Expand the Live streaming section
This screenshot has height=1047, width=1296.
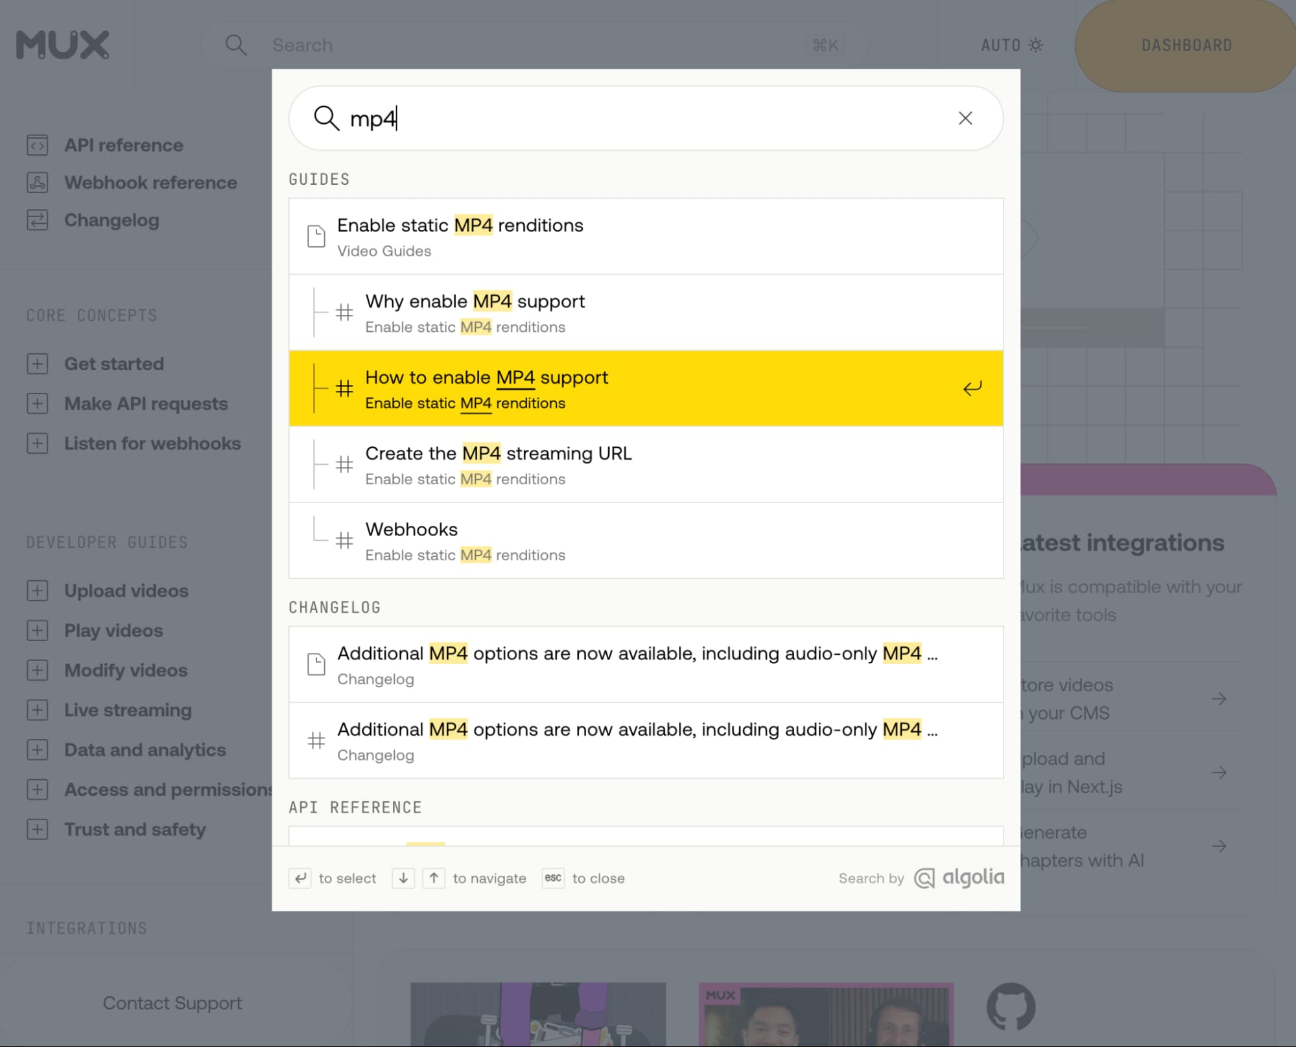pyautogui.click(x=38, y=710)
